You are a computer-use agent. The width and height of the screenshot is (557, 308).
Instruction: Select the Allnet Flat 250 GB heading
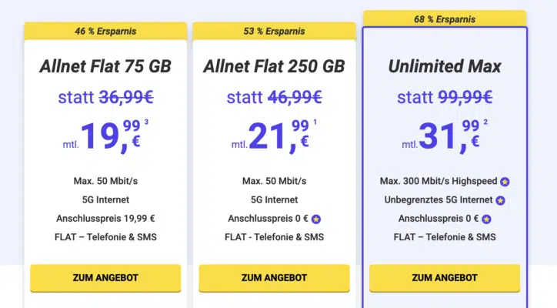pos(274,66)
